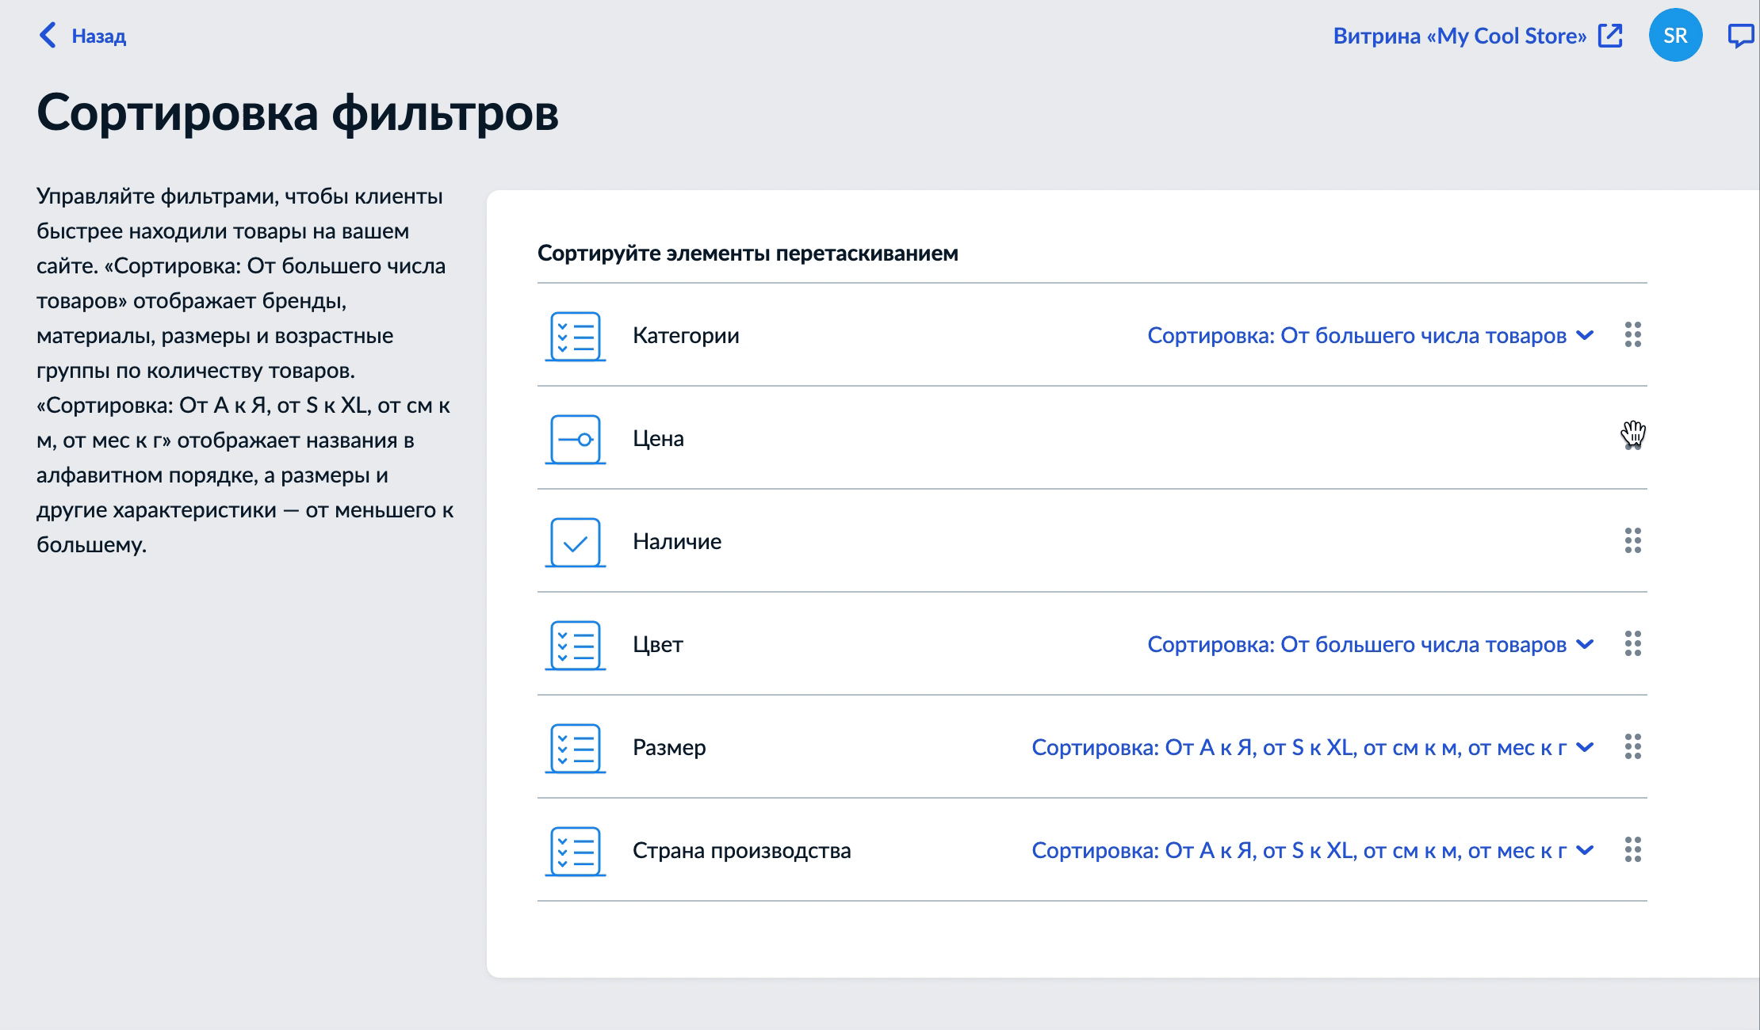The width and height of the screenshot is (1760, 1030).
Task: Click the external link icon beside storefront name
Action: [1610, 36]
